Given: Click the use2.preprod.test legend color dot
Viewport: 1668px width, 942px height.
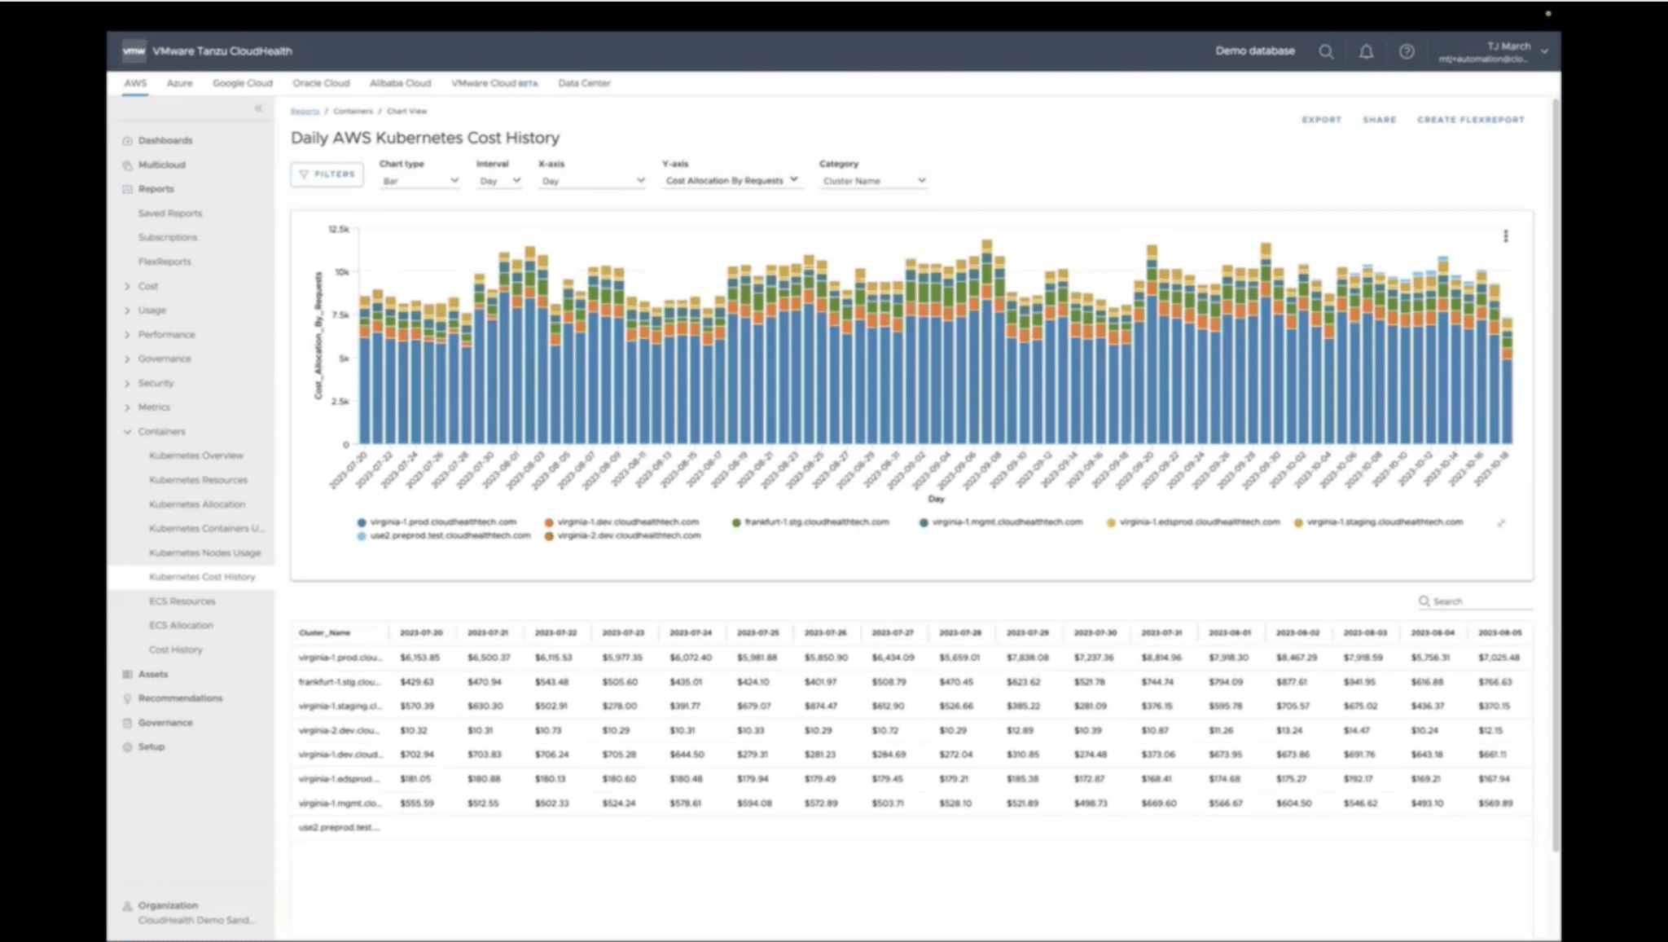Looking at the screenshot, I should (362, 536).
